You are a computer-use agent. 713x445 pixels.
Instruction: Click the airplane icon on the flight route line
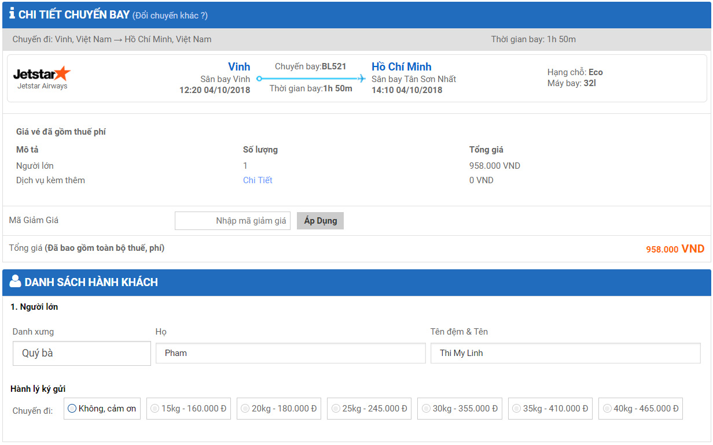[362, 78]
